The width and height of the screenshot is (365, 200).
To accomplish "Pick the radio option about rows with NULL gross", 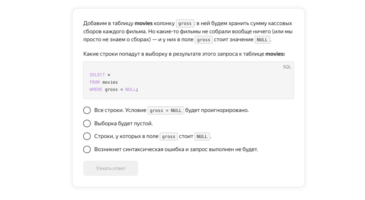I will (87, 136).
